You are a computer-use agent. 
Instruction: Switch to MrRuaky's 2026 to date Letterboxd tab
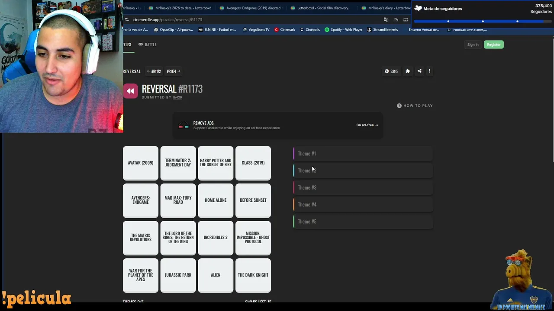[x=179, y=8]
